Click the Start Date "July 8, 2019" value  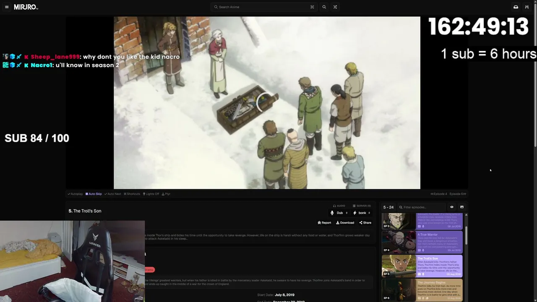[284, 295]
